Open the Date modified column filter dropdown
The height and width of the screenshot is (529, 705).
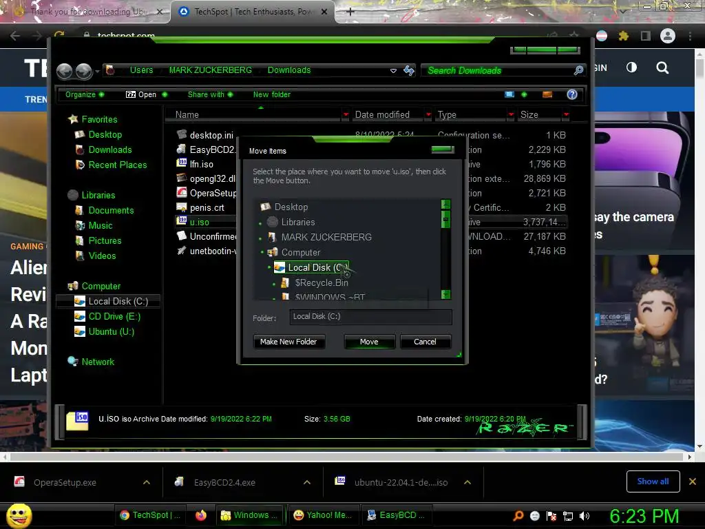(x=428, y=115)
